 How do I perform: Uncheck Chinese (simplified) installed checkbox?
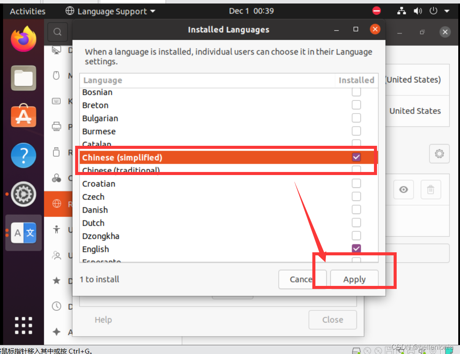pyautogui.click(x=356, y=157)
